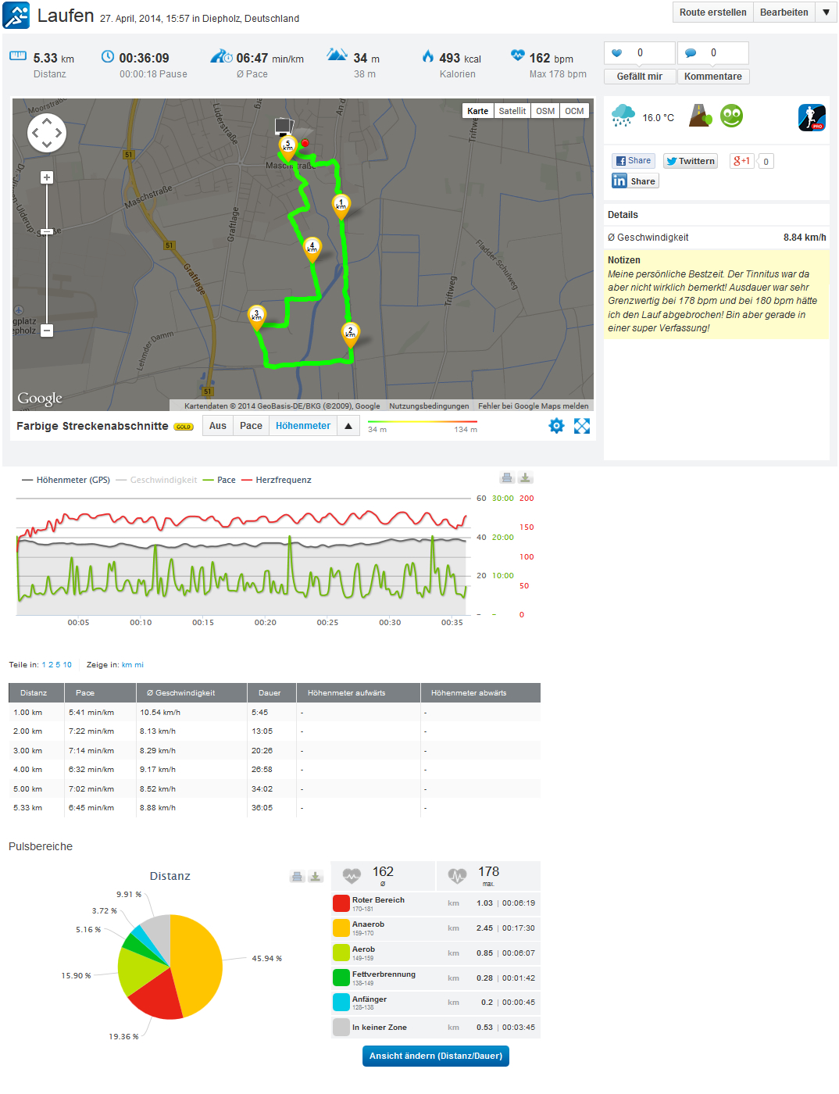
Task: Expand the arrow next to Höhenmeter
Action: 348,426
